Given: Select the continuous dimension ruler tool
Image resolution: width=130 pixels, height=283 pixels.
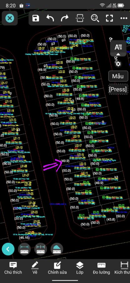Looking at the screenshot, I should (x=41, y=249).
